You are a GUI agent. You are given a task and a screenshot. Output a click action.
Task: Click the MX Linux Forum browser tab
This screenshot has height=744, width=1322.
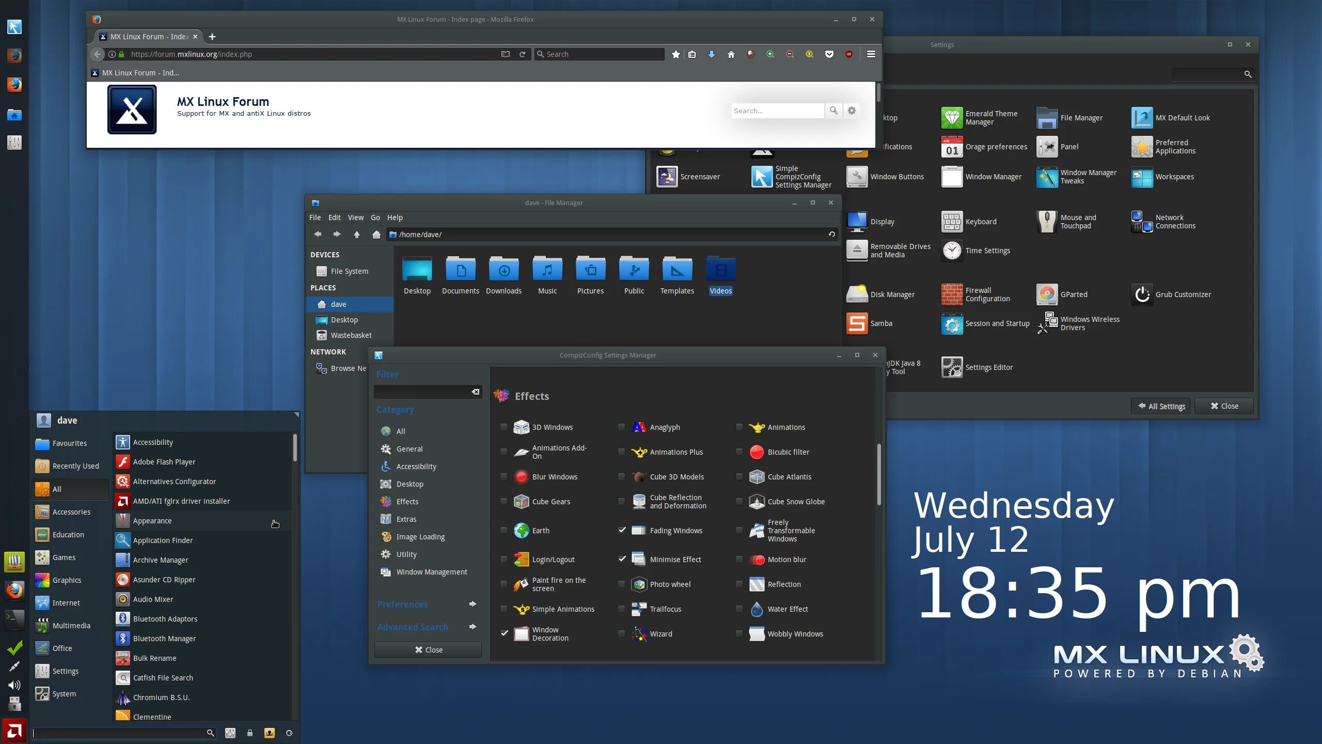click(148, 36)
